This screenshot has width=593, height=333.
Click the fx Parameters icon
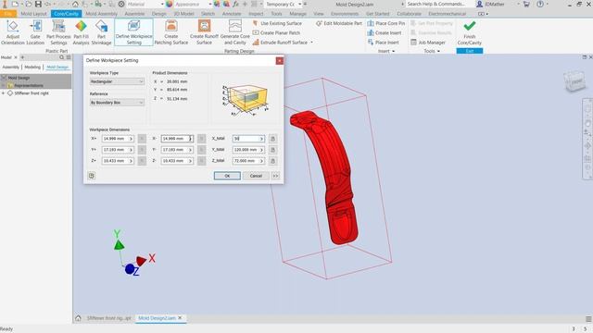click(235, 4)
